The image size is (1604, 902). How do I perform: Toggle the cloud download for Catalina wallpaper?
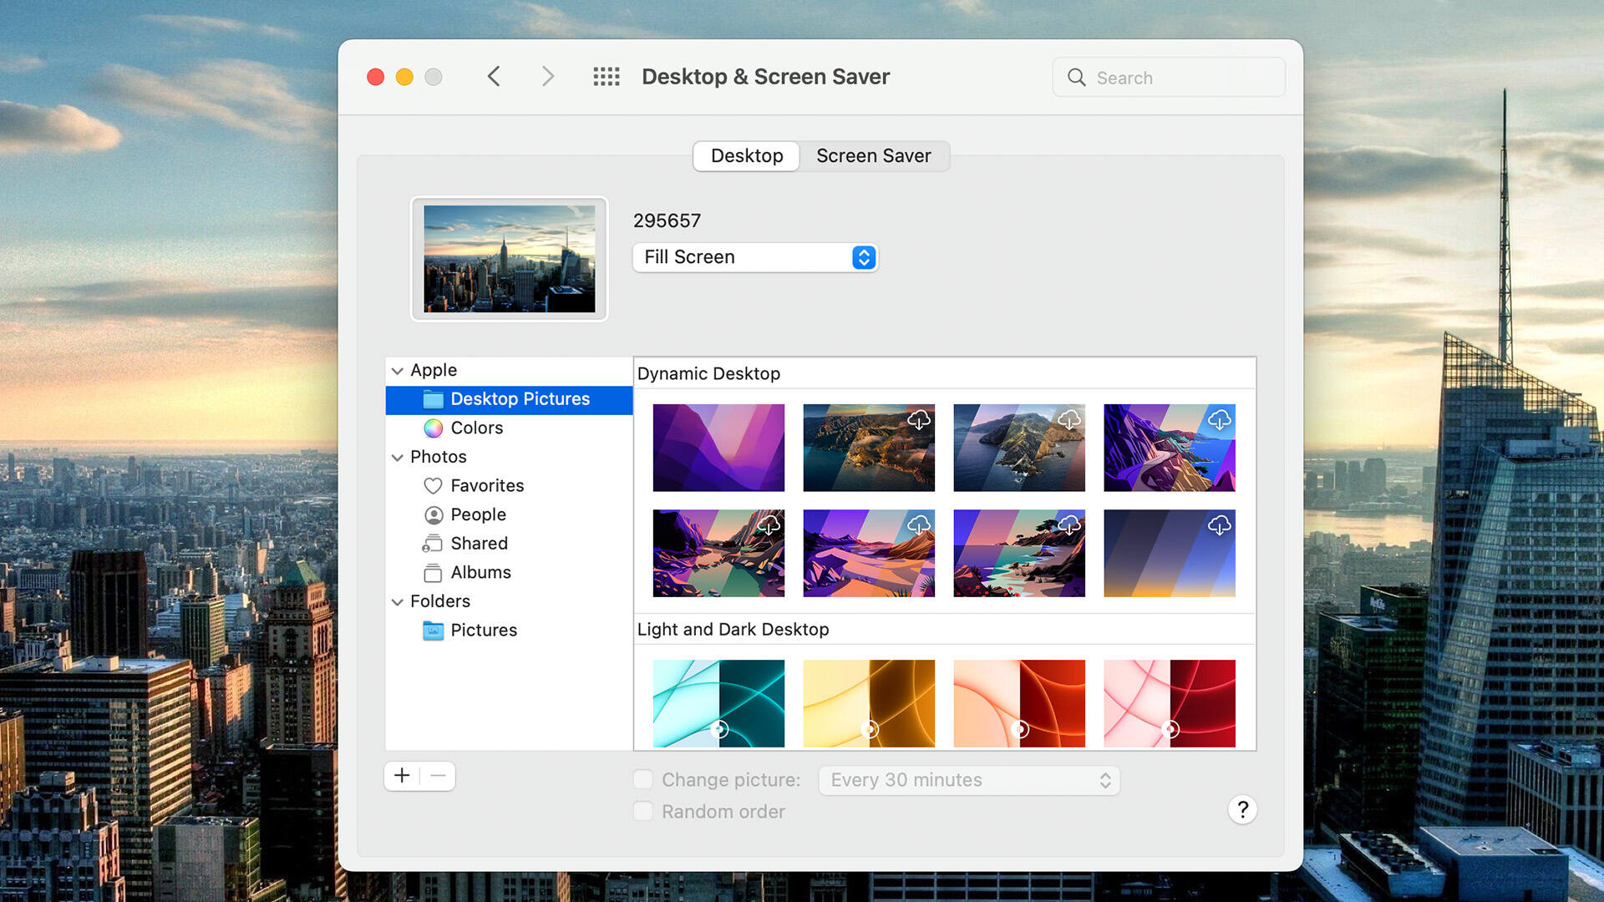(x=1068, y=418)
